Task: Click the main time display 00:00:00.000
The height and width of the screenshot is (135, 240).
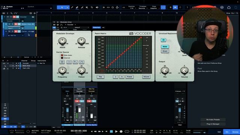Action: 79,131
